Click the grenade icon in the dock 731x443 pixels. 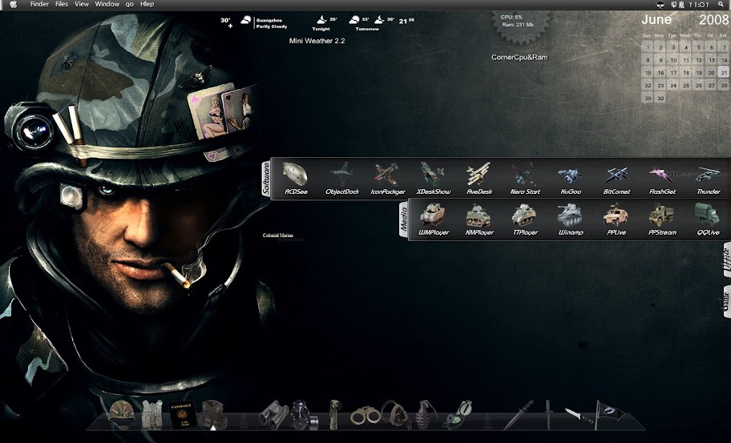pos(426,414)
